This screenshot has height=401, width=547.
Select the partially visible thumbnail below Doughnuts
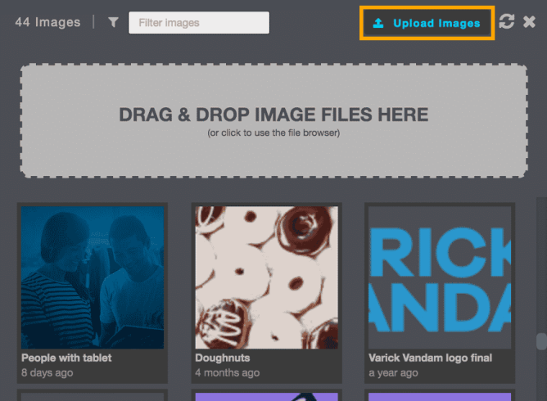[x=266, y=395]
